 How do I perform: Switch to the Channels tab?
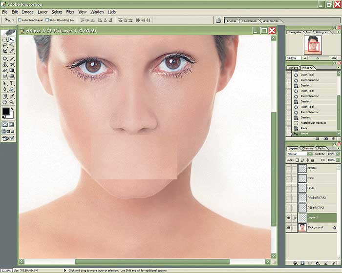(308, 148)
